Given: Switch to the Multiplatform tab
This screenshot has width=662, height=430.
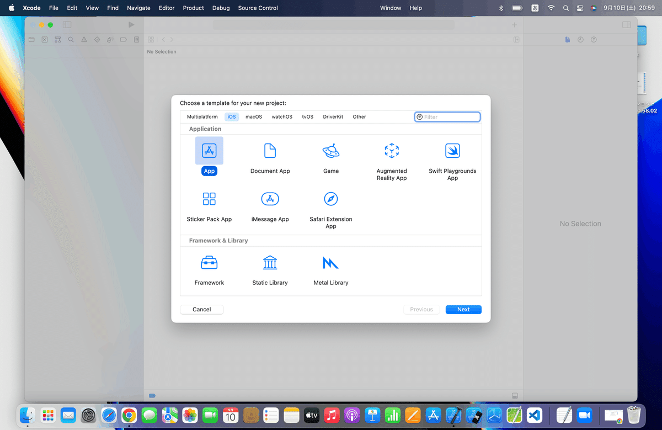Looking at the screenshot, I should [202, 116].
